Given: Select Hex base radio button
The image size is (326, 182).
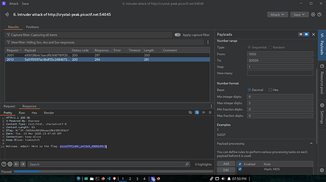Looking at the screenshot, I should (x=270, y=90).
